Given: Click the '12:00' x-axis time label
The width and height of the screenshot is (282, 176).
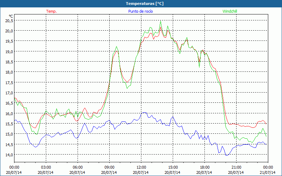Looking at the screenshot, I should [141, 167].
